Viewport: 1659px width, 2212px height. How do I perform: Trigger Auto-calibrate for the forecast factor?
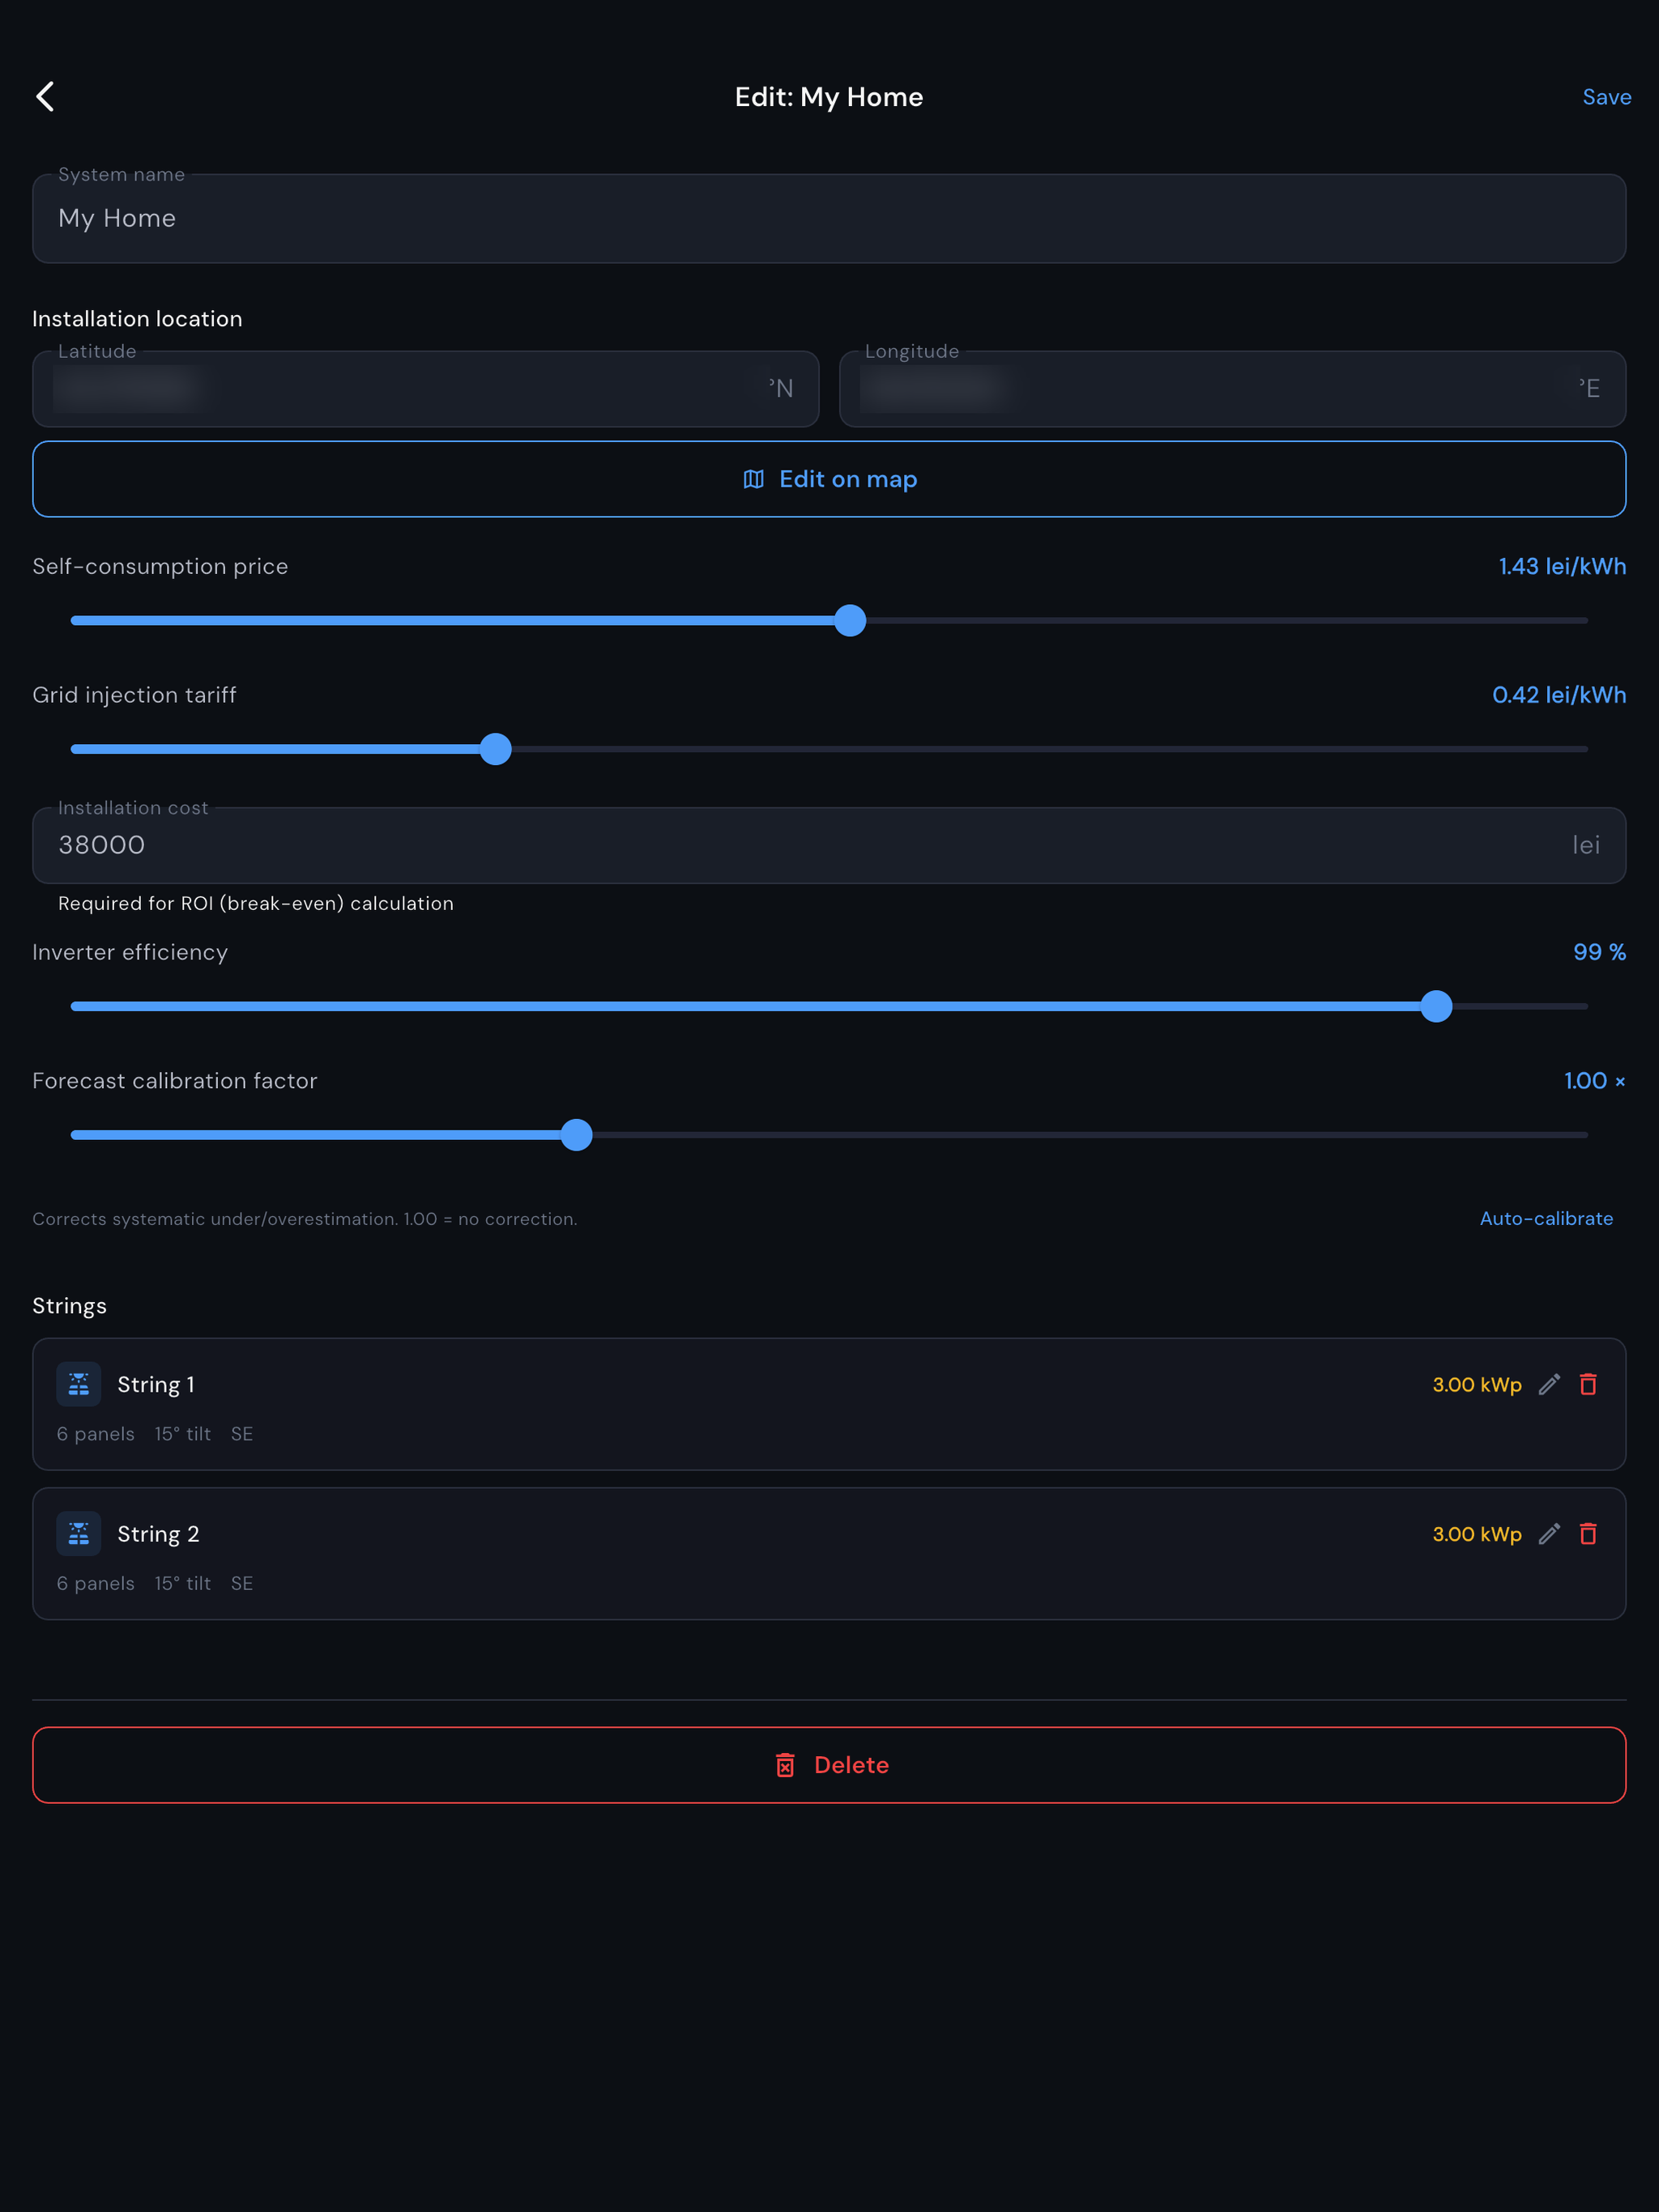1546,1219
